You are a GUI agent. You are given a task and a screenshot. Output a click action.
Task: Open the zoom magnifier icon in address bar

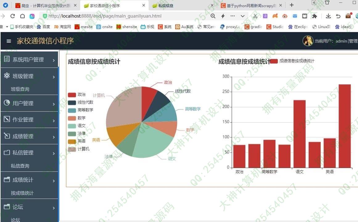tap(213, 16)
